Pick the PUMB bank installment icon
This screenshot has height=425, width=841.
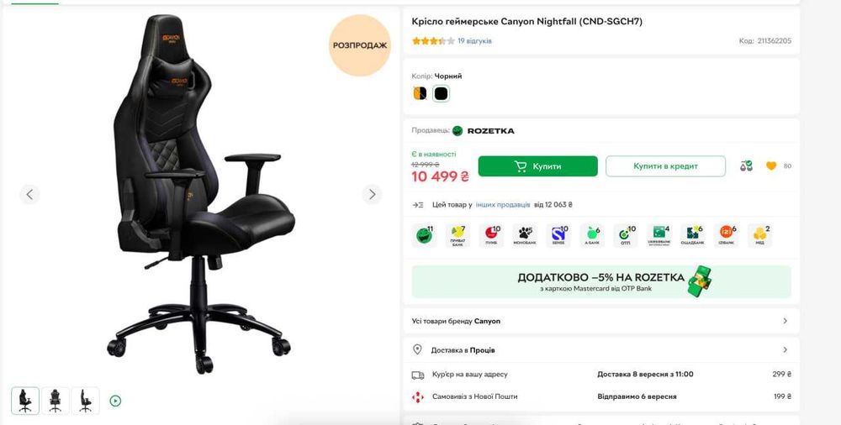[491, 235]
